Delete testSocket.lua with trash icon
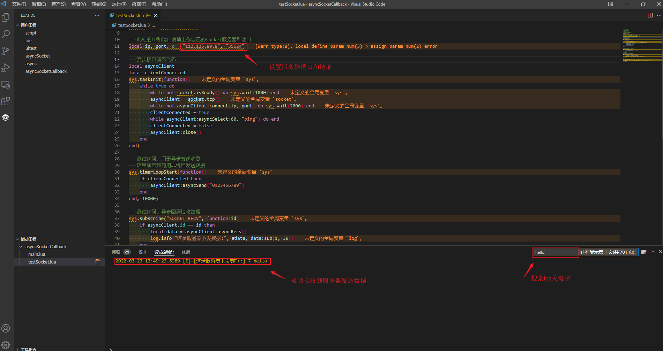663x351 pixels. pos(97,262)
